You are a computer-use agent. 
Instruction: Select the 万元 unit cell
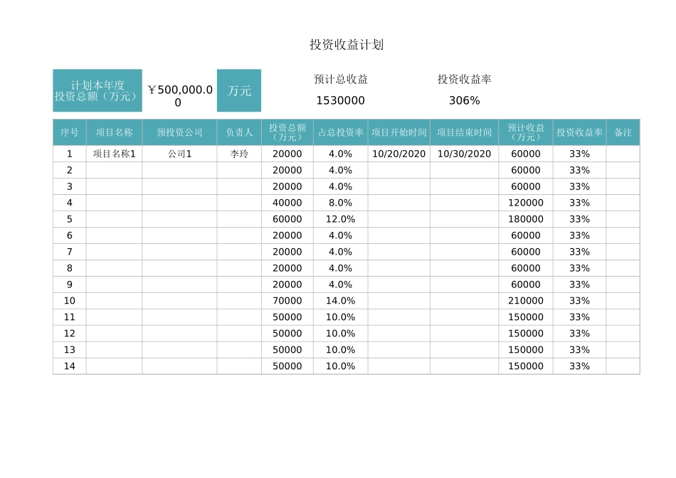pyautogui.click(x=239, y=90)
